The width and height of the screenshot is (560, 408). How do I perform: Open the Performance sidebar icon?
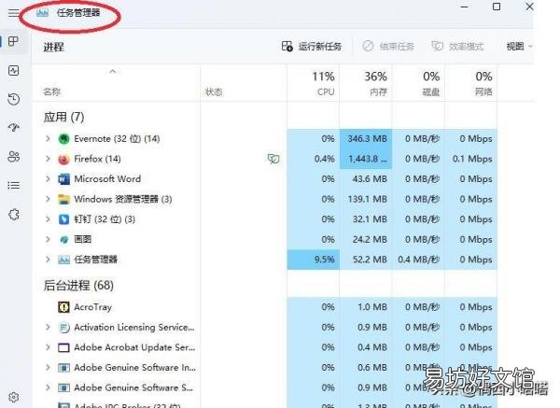[14, 70]
